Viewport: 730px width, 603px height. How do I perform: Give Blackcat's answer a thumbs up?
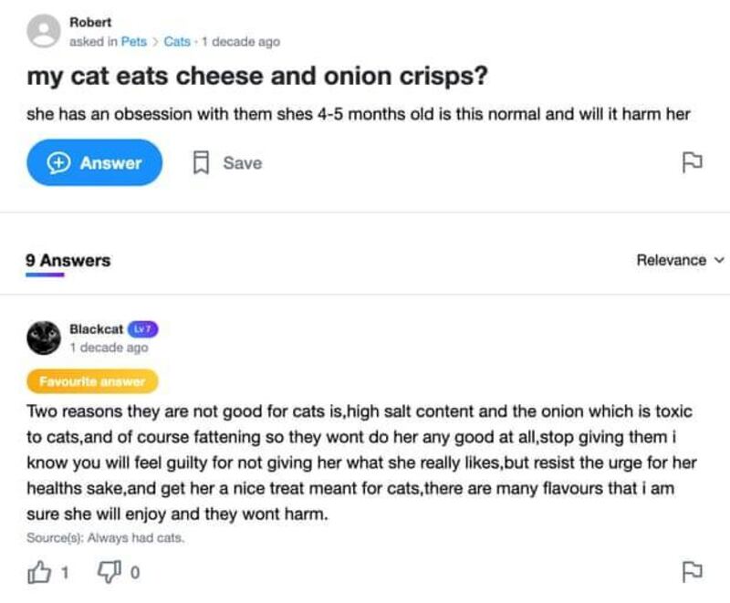(x=41, y=572)
